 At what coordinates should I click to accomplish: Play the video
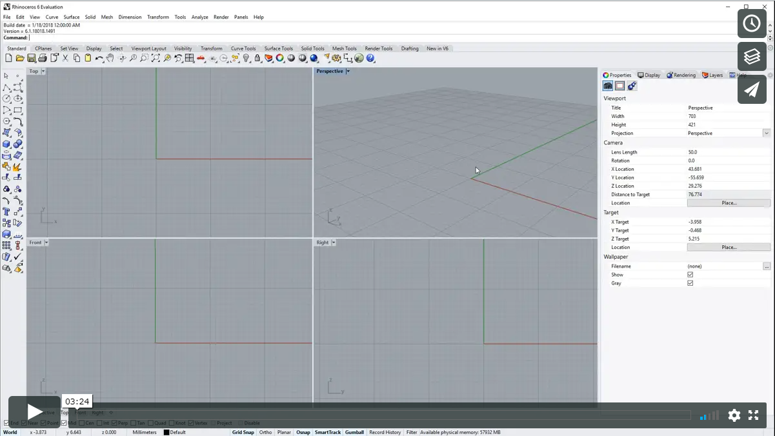(x=35, y=412)
